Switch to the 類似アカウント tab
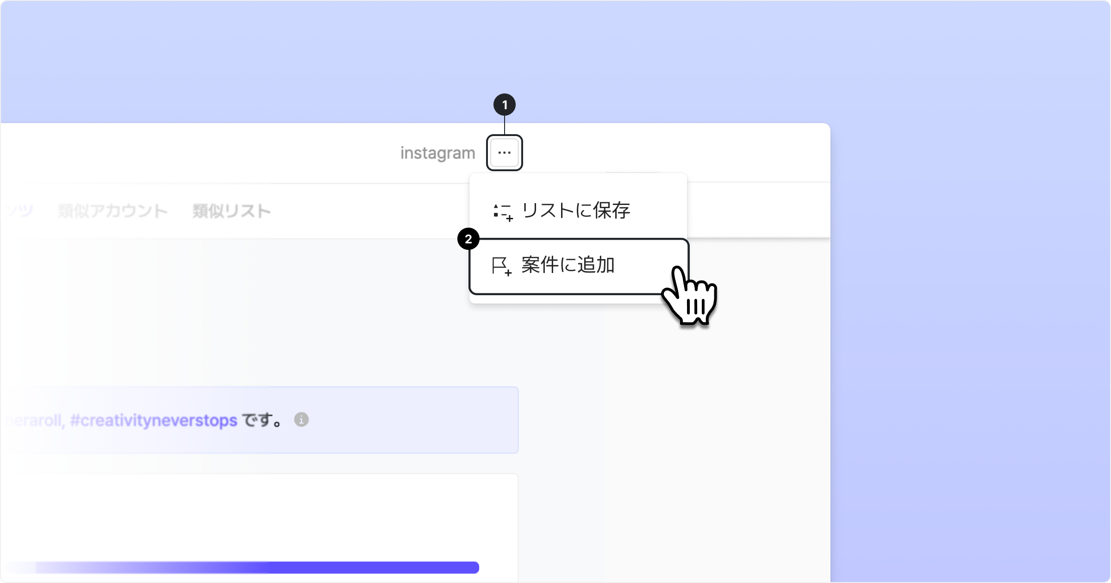 tap(113, 211)
